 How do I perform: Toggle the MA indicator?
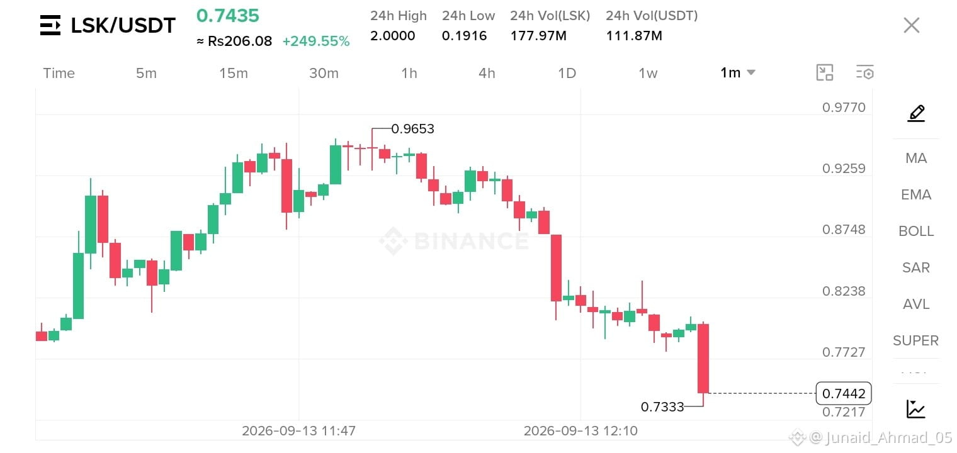click(916, 159)
